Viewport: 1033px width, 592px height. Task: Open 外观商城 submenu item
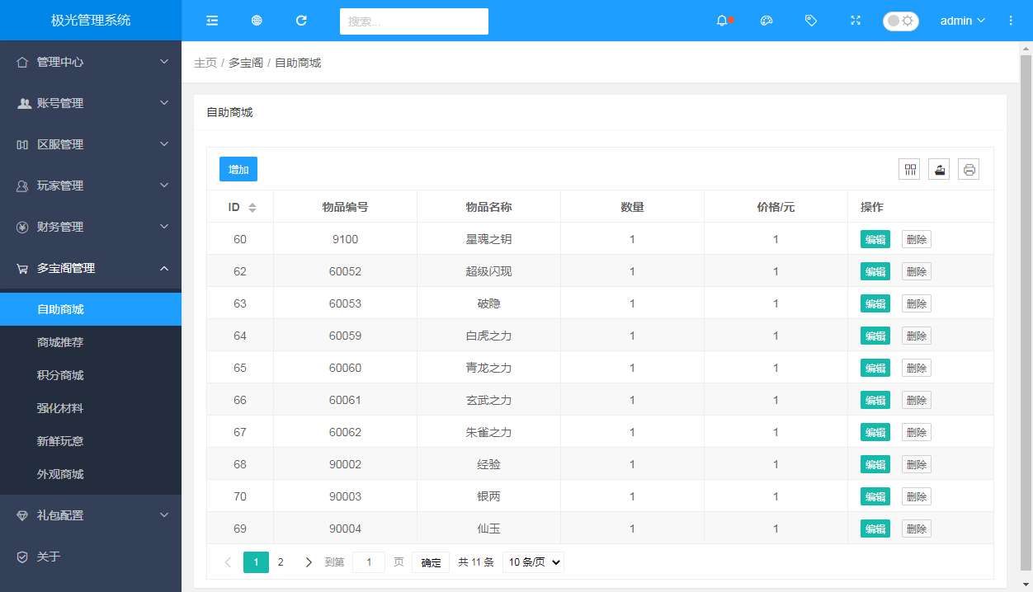91,474
